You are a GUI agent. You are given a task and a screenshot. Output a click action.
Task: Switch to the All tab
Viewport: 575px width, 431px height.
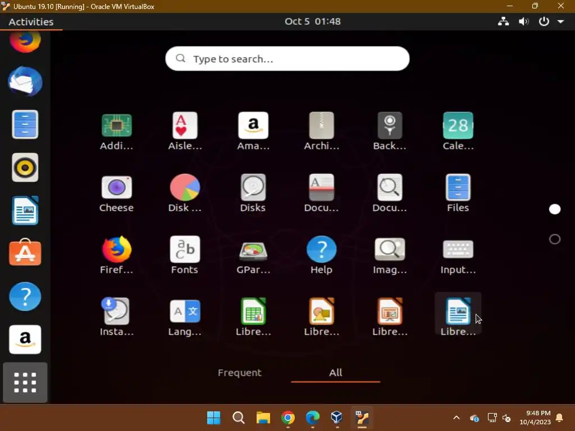[x=336, y=373]
